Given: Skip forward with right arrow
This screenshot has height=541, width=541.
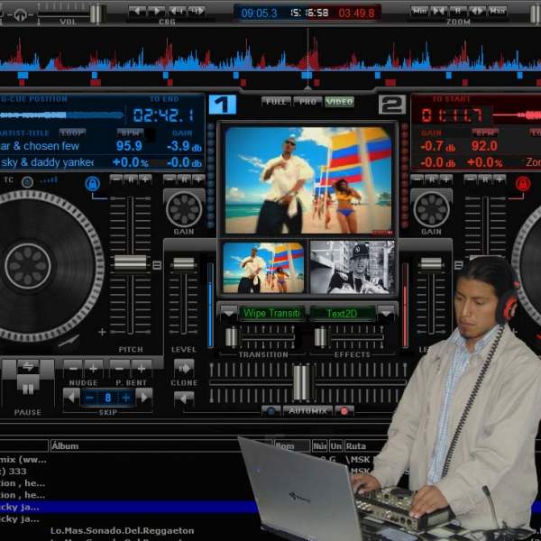Looking at the screenshot, I should 144,397.
